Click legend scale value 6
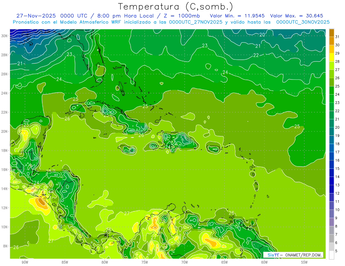 click(x=336, y=243)
